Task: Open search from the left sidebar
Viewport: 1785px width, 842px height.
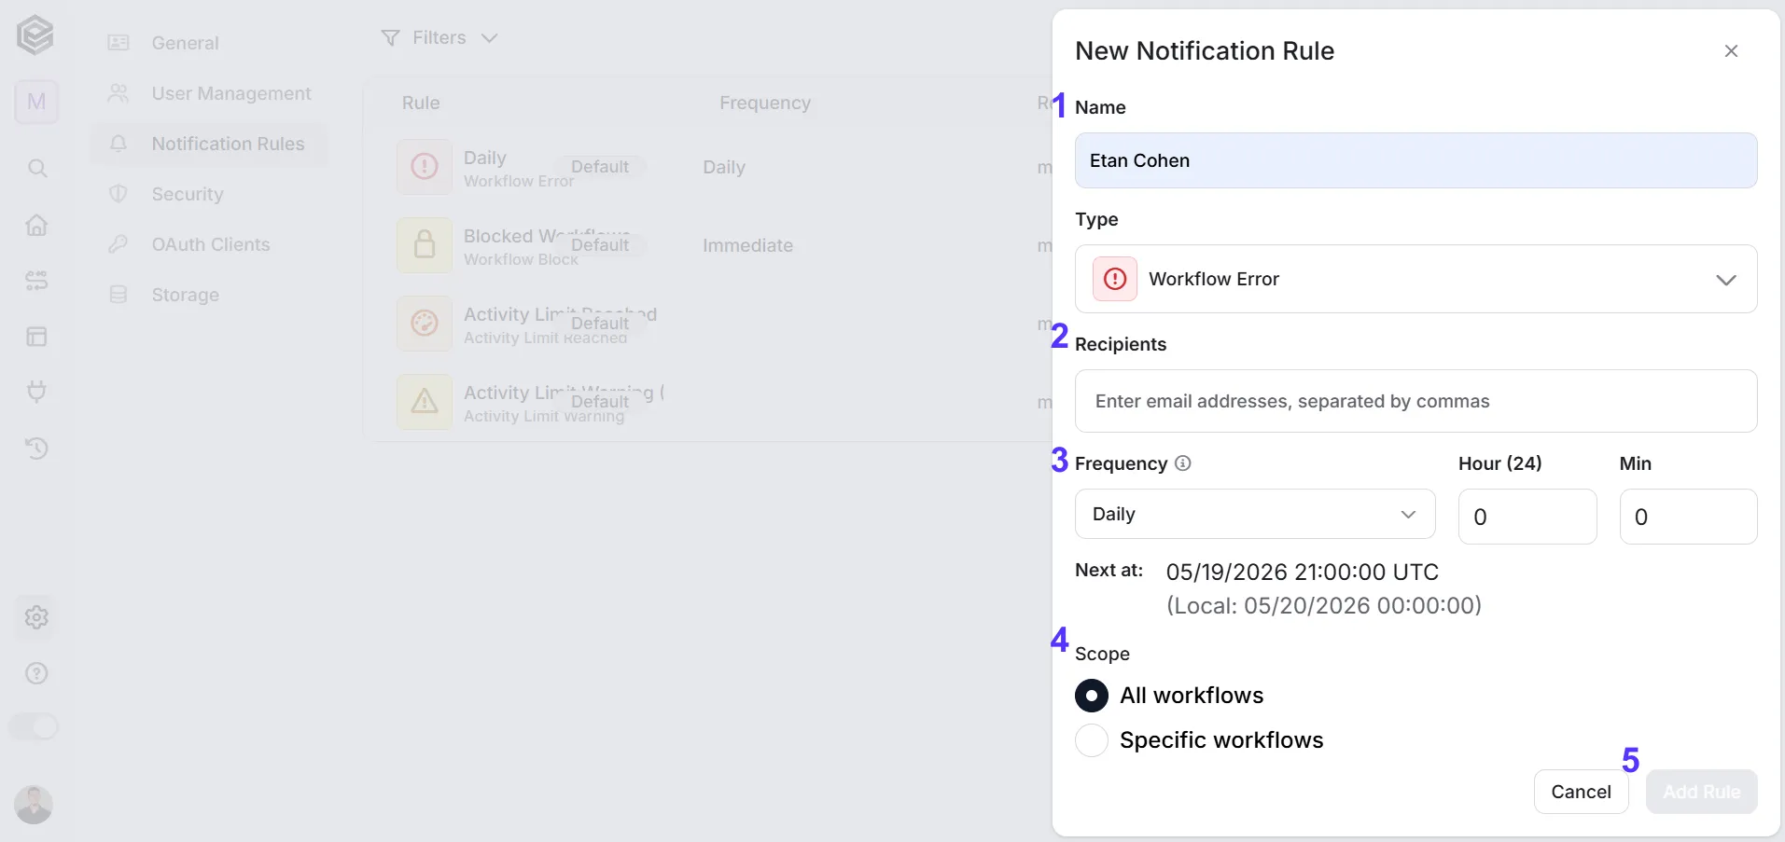Action: click(x=36, y=169)
